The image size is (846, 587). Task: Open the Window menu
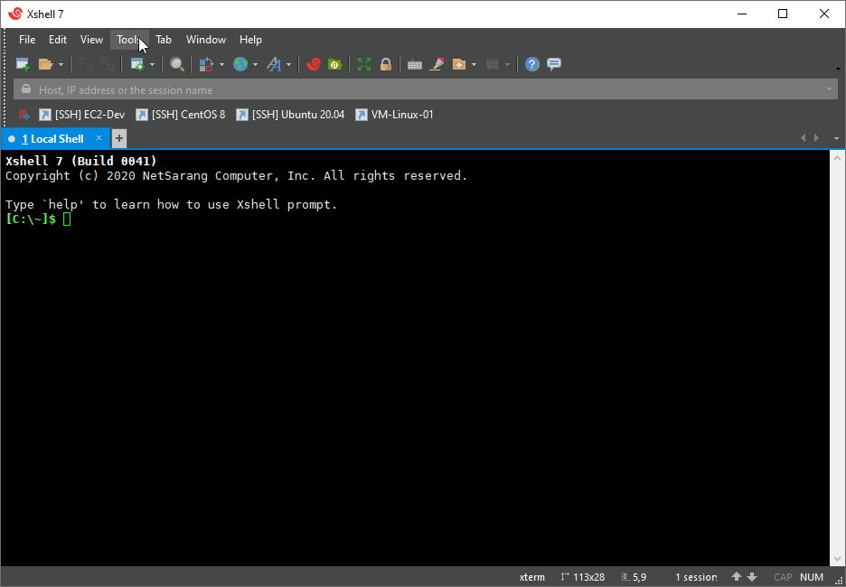pyautogui.click(x=206, y=40)
